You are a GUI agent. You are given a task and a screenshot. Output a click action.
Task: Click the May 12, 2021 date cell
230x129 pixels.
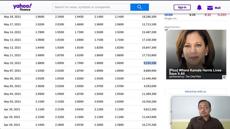12,48
